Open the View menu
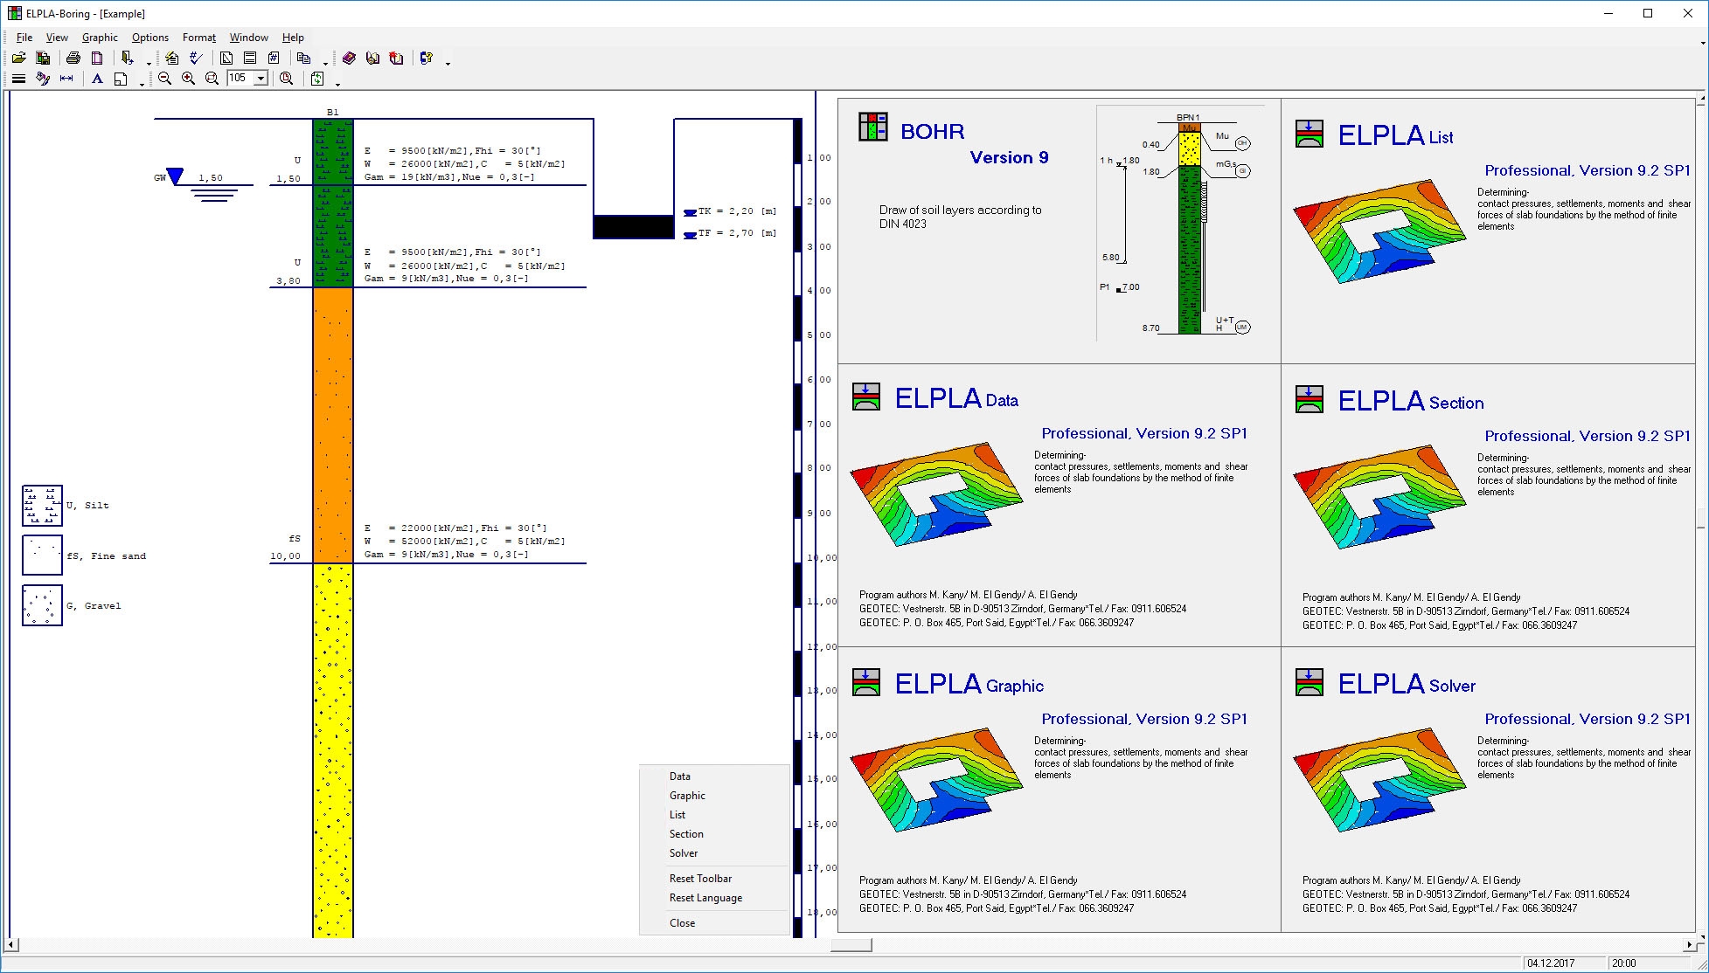The width and height of the screenshot is (1709, 973). (x=57, y=38)
